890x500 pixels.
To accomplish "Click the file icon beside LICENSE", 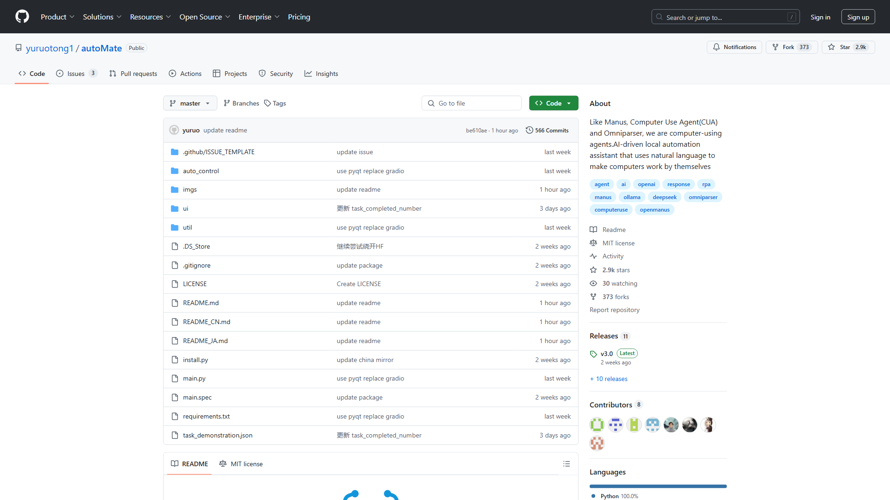I will (x=175, y=284).
